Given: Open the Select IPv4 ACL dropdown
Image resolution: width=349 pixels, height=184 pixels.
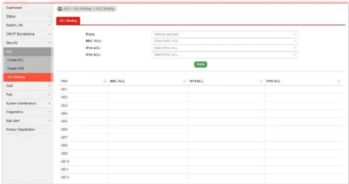Looking at the screenshot, I should click(x=225, y=48).
